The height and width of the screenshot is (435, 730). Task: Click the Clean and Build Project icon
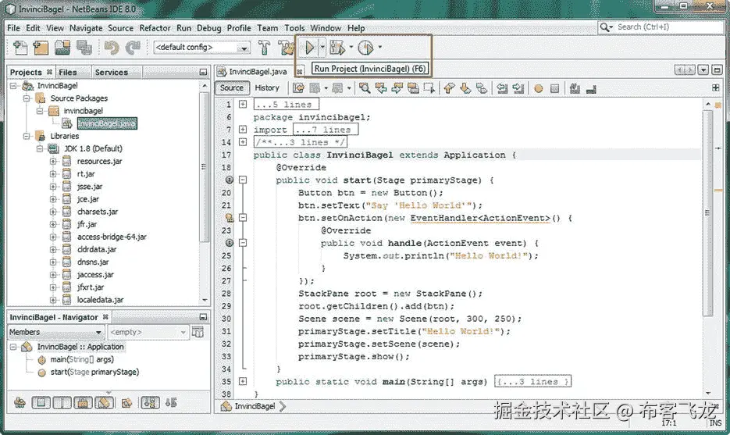(x=286, y=48)
